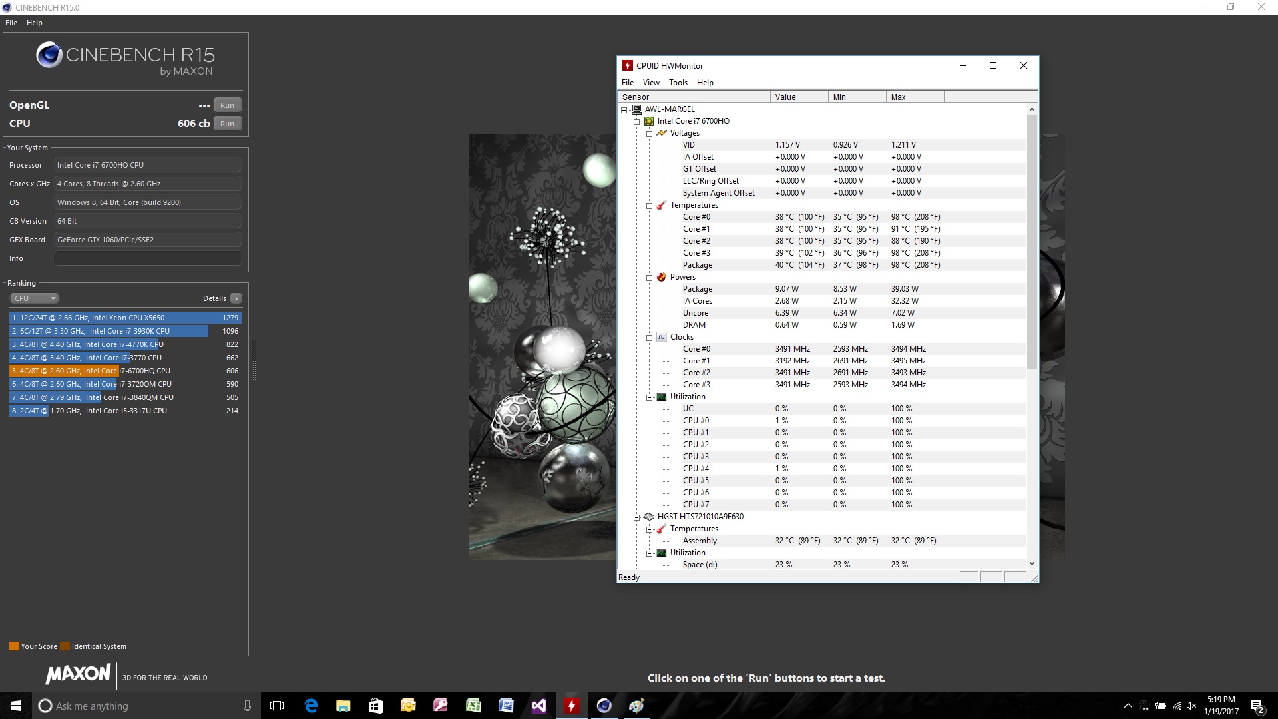
Task: Run the CPU benchmark test
Action: point(227,124)
